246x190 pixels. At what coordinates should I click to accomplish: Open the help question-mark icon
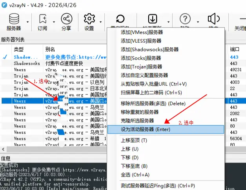[x=185, y=19]
